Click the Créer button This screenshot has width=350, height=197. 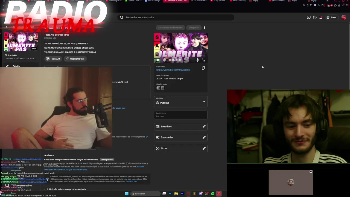[332, 18]
